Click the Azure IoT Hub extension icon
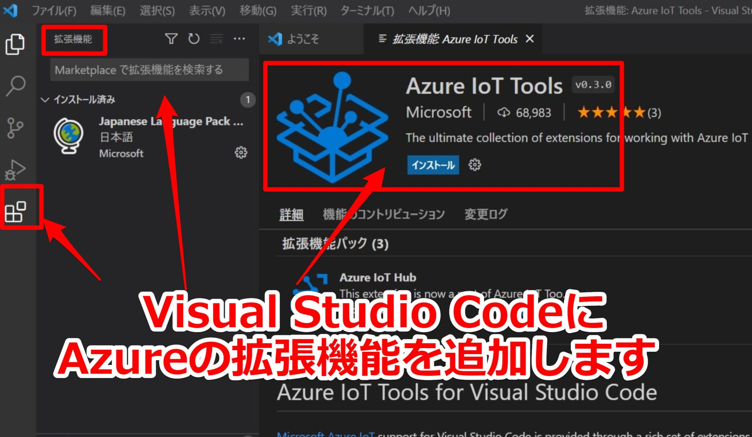The image size is (752, 437). click(310, 285)
